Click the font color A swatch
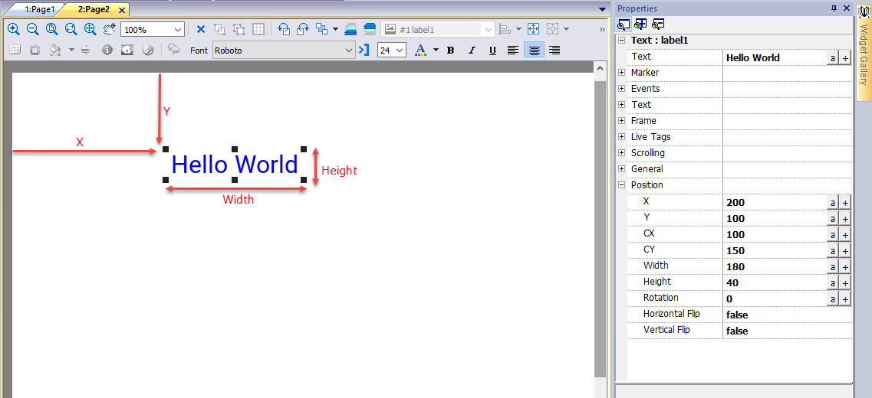 click(421, 50)
